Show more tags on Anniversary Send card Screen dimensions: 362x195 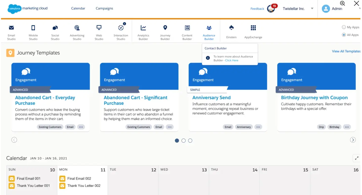pos(258,127)
